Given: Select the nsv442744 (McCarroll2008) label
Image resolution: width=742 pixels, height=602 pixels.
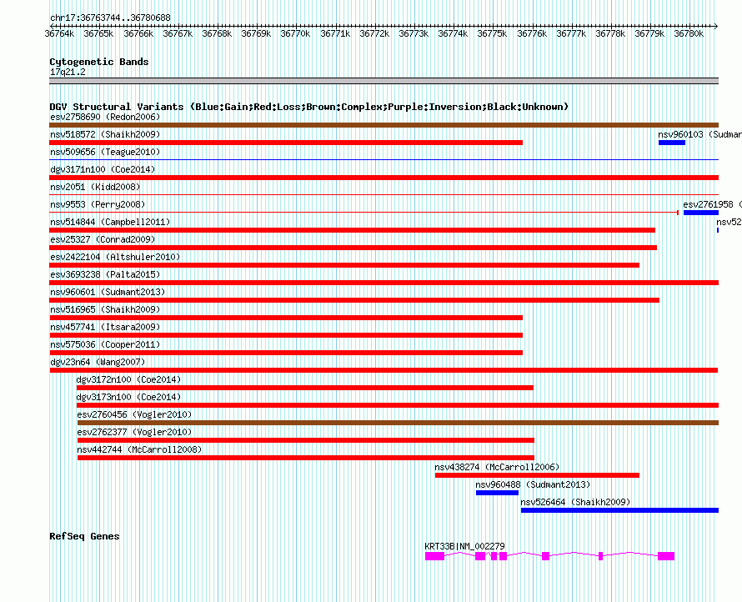Looking at the screenshot, I should point(139,449).
